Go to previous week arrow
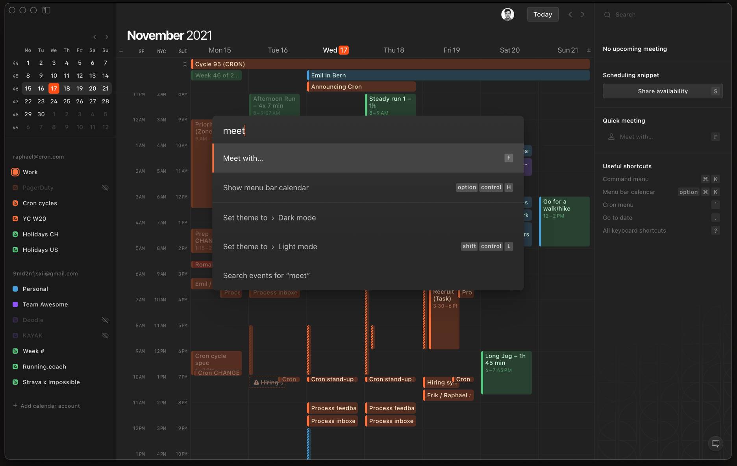The height and width of the screenshot is (466, 737). (570, 15)
